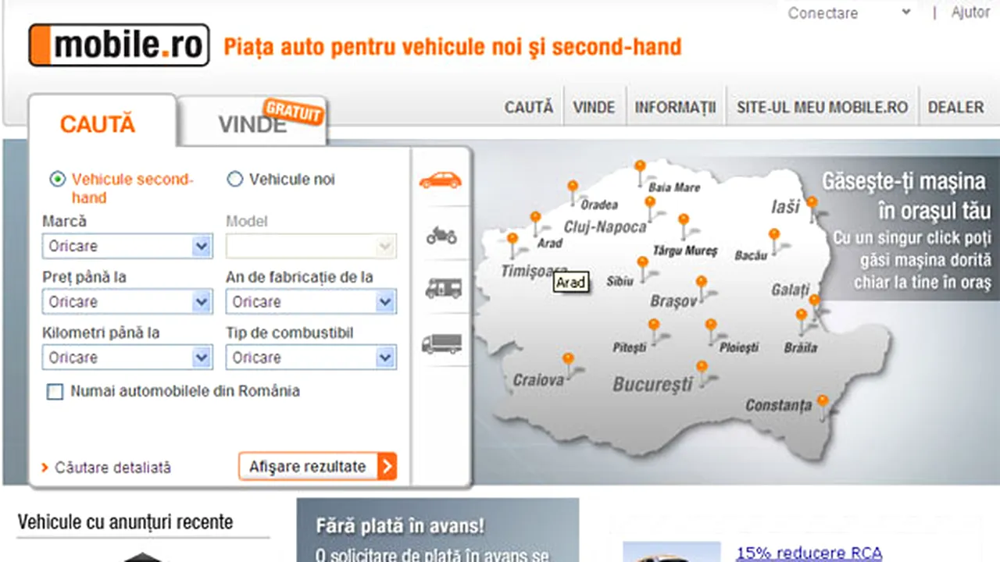Click the Cluj-Napoca city label
Image resolution: width=1000 pixels, height=562 pixels.
pyautogui.click(x=605, y=227)
